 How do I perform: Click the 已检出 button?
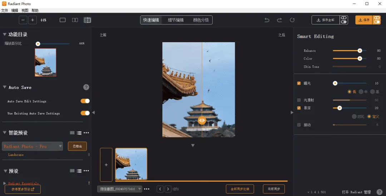77,146
